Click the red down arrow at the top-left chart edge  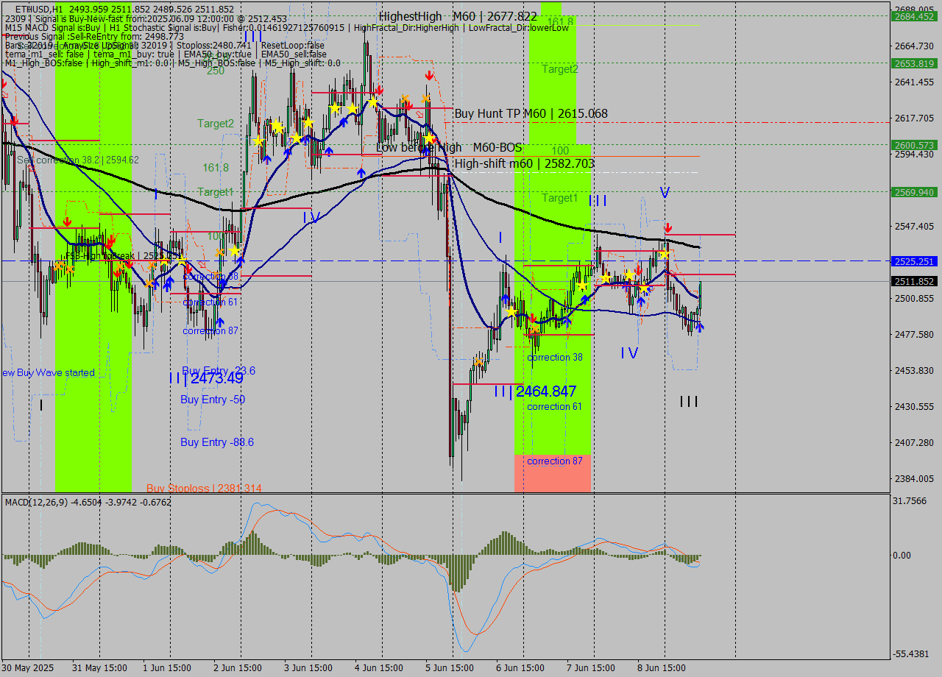(x=4, y=84)
